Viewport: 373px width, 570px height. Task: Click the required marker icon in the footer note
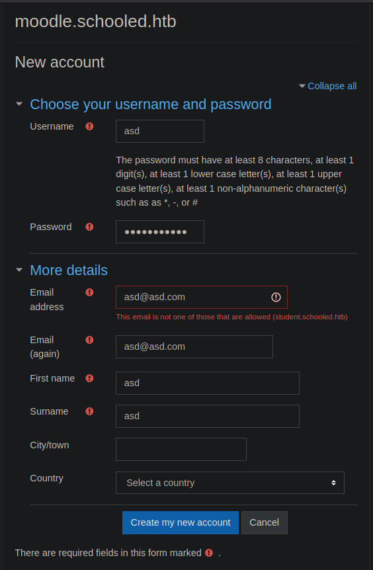point(209,553)
